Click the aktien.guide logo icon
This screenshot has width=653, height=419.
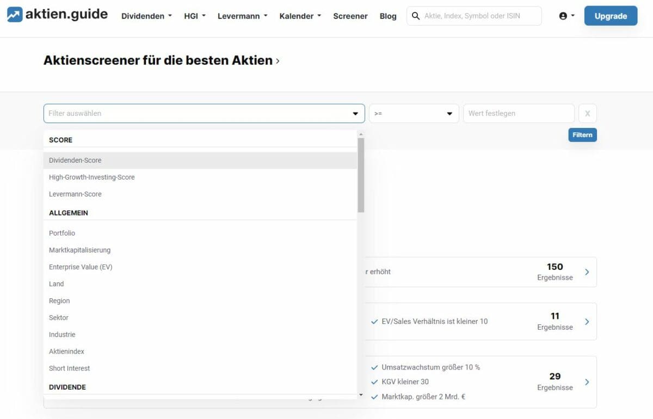[15, 14]
